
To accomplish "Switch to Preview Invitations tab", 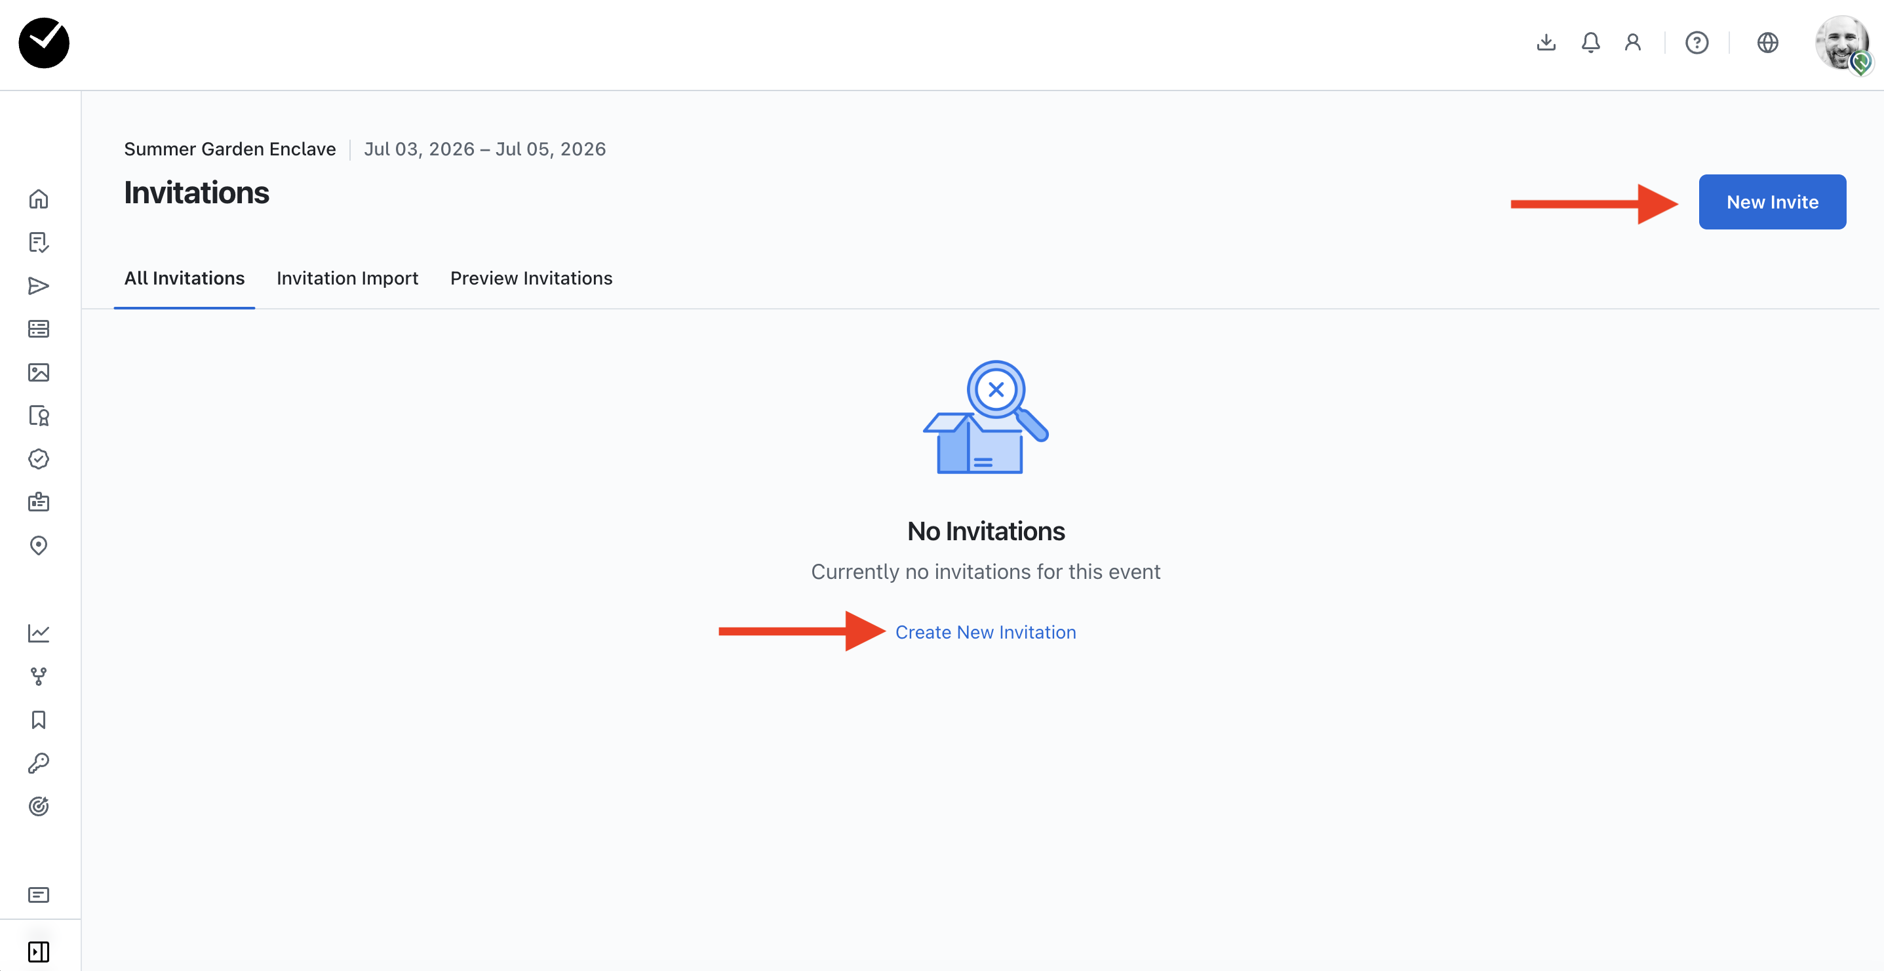I will (531, 278).
